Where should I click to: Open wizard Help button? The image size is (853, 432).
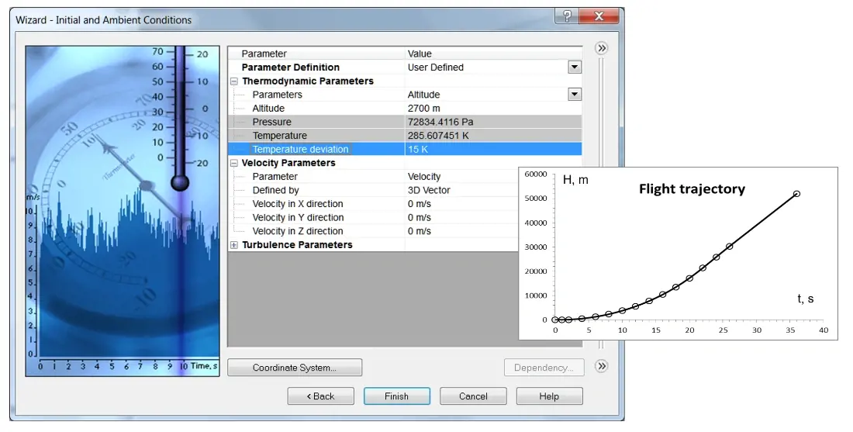[549, 396]
